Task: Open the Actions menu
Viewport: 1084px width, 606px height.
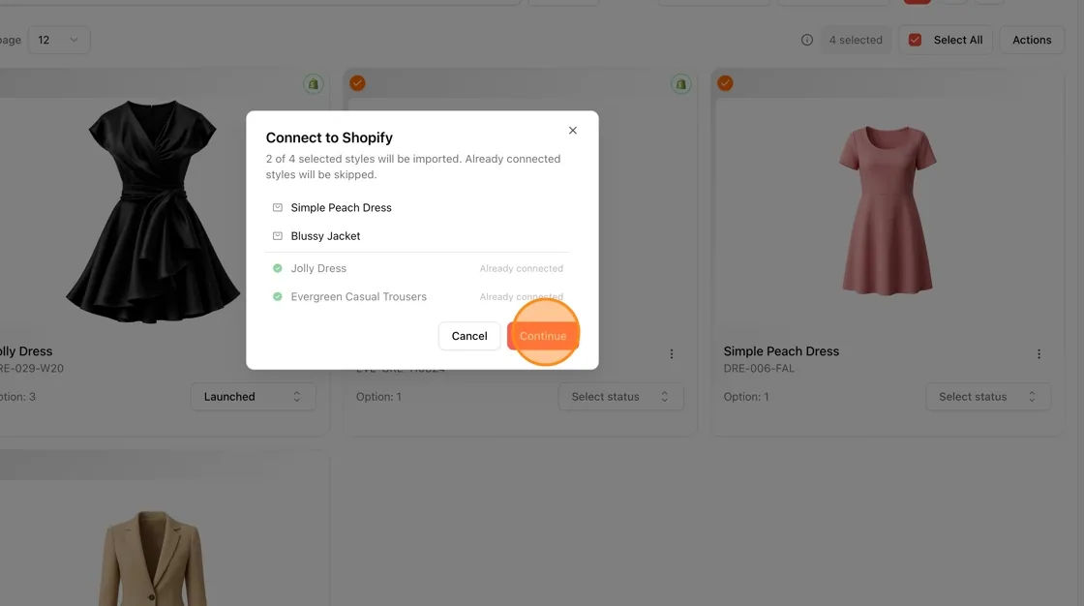Action: coord(1032,40)
